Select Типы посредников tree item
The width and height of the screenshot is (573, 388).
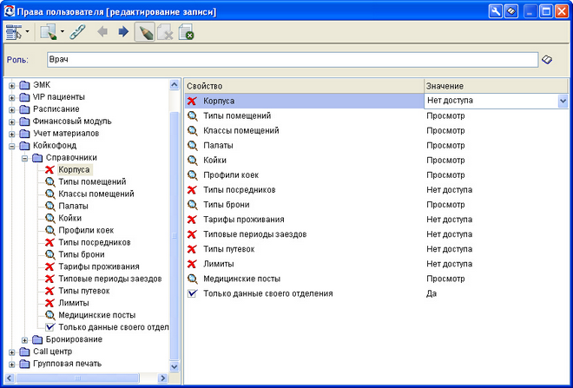click(x=95, y=242)
